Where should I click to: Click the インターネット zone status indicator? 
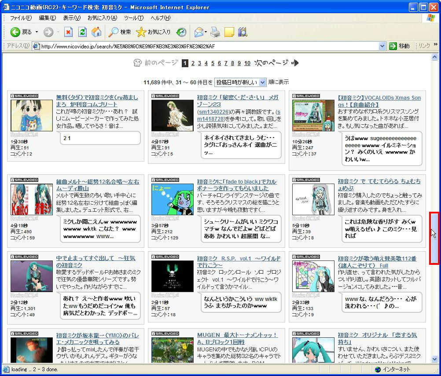pyautogui.click(x=393, y=369)
